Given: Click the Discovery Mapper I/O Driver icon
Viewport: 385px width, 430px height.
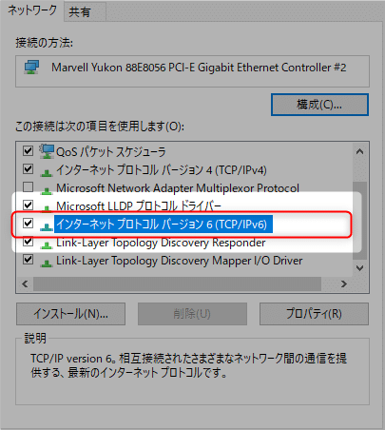Looking at the screenshot, I should (x=47, y=263).
